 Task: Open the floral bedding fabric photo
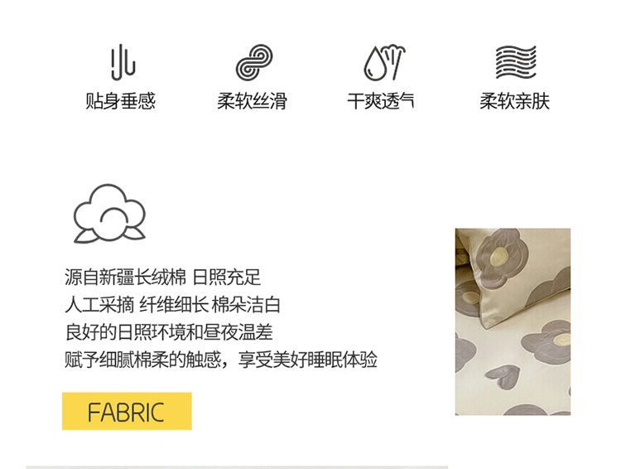click(513, 322)
